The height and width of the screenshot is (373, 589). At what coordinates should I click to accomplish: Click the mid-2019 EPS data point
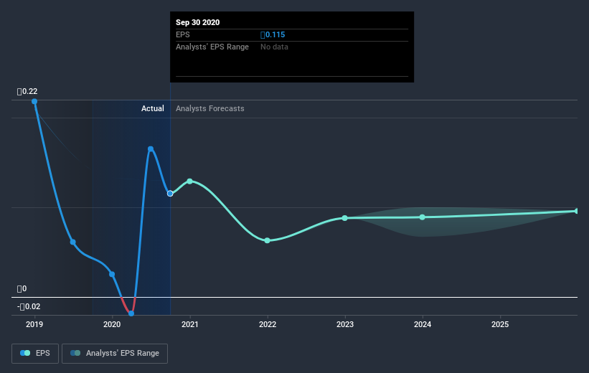[x=73, y=242]
